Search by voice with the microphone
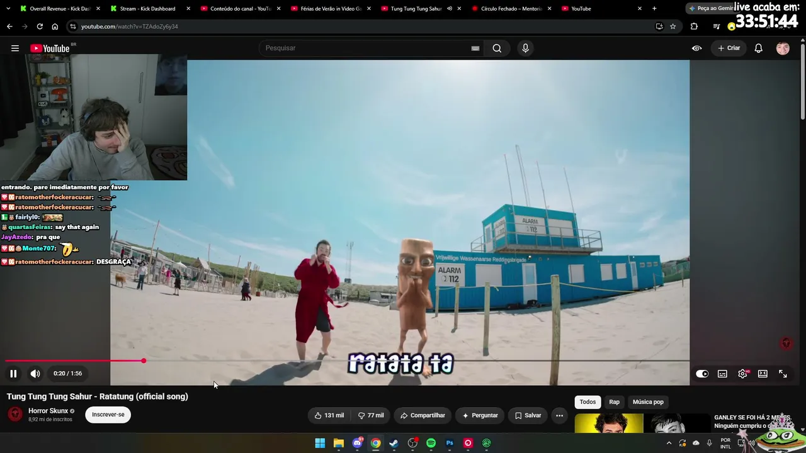The image size is (806, 453). pyautogui.click(x=525, y=48)
